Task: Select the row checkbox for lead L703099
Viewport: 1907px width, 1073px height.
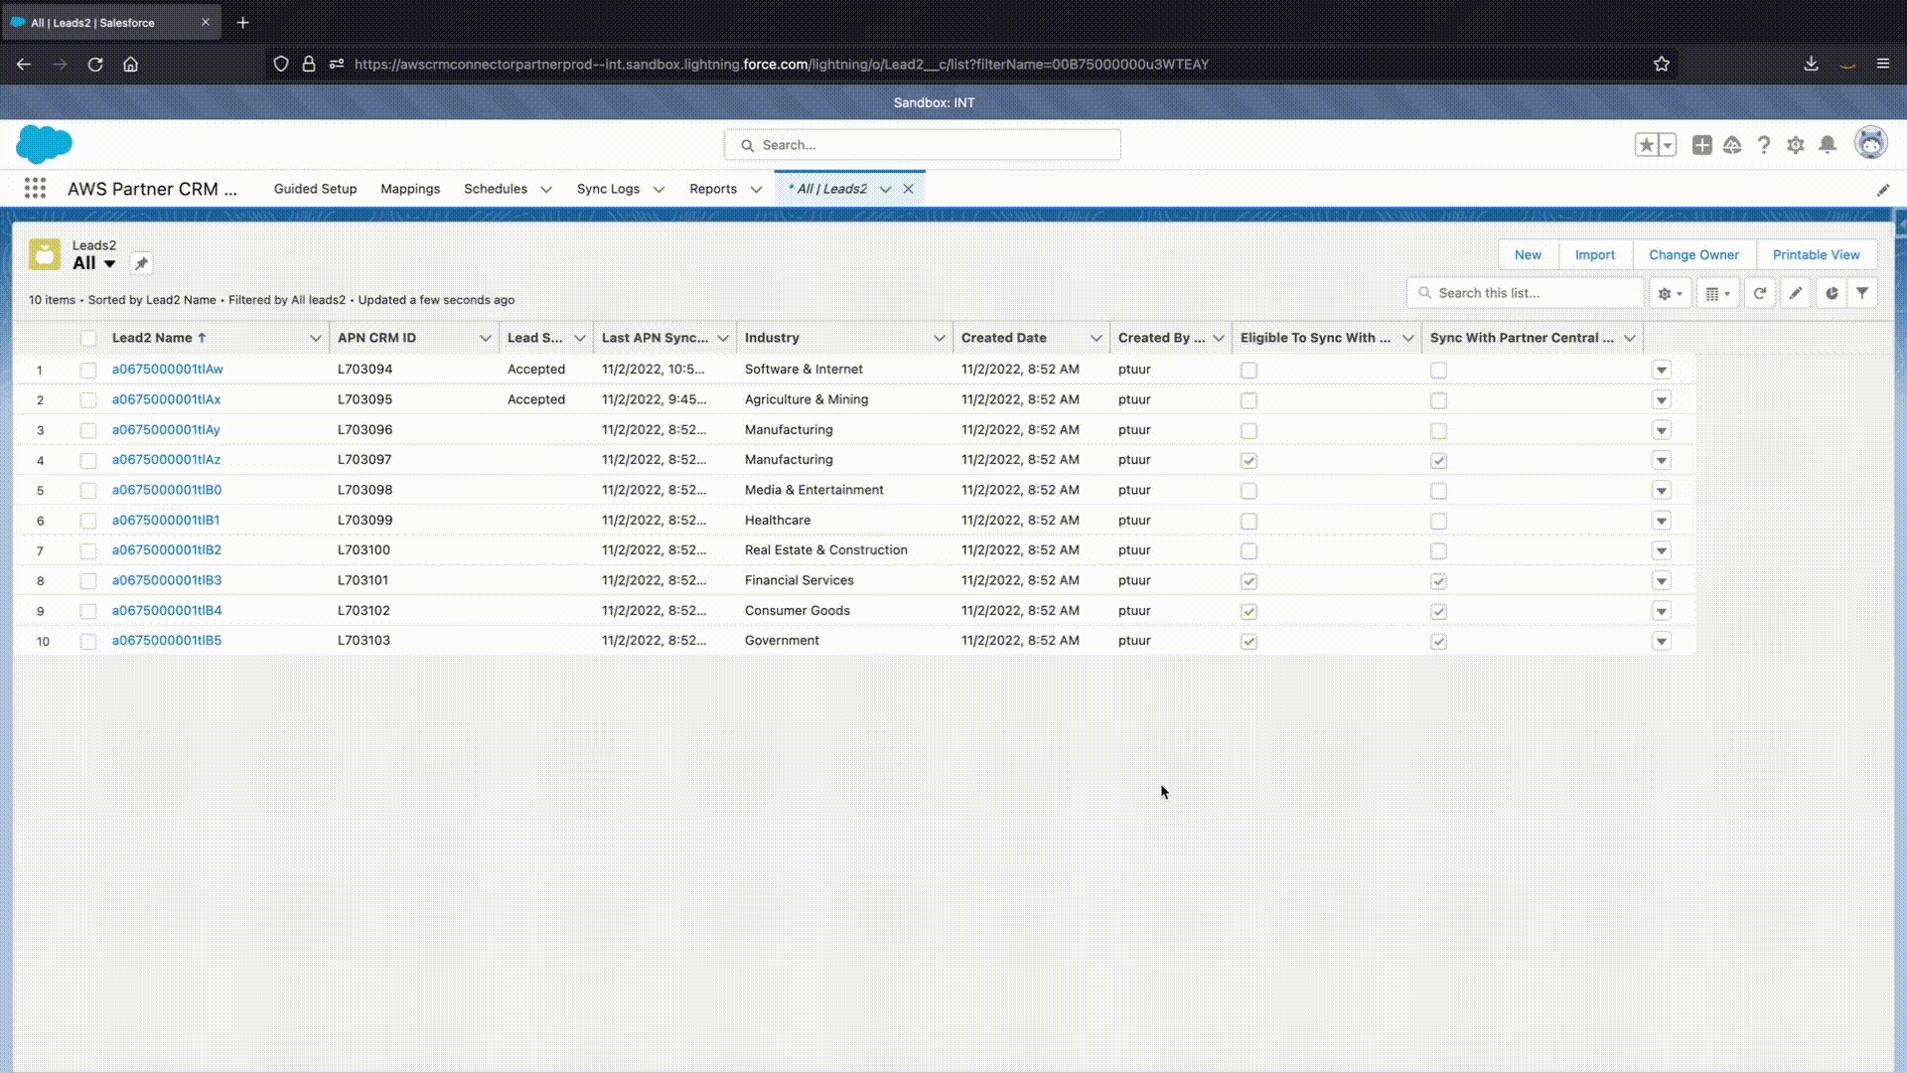Action: pos(88,521)
